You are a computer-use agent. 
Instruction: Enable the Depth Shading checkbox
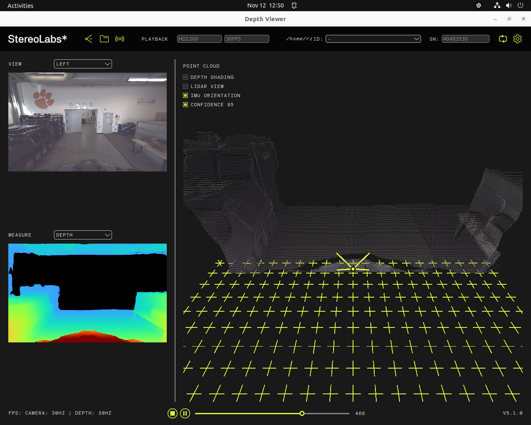coord(186,77)
